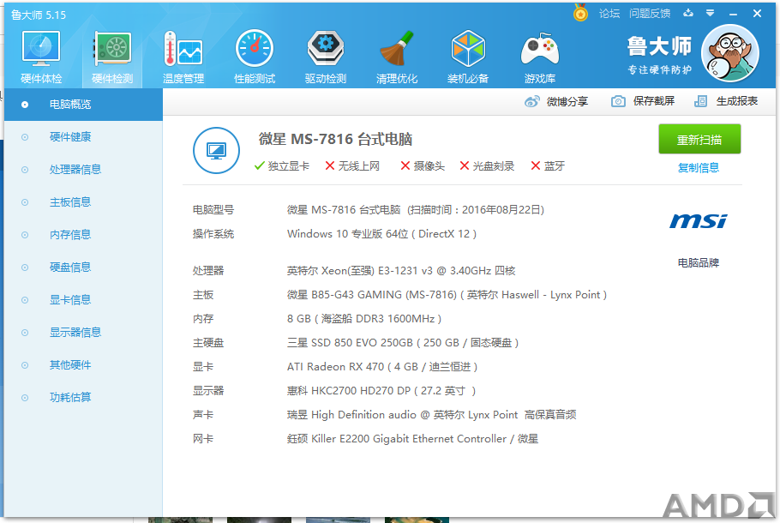Viewport: 780px width, 523px height.
Task: Click the 惠科 HKC2700 monitor value
Action: 381,391
